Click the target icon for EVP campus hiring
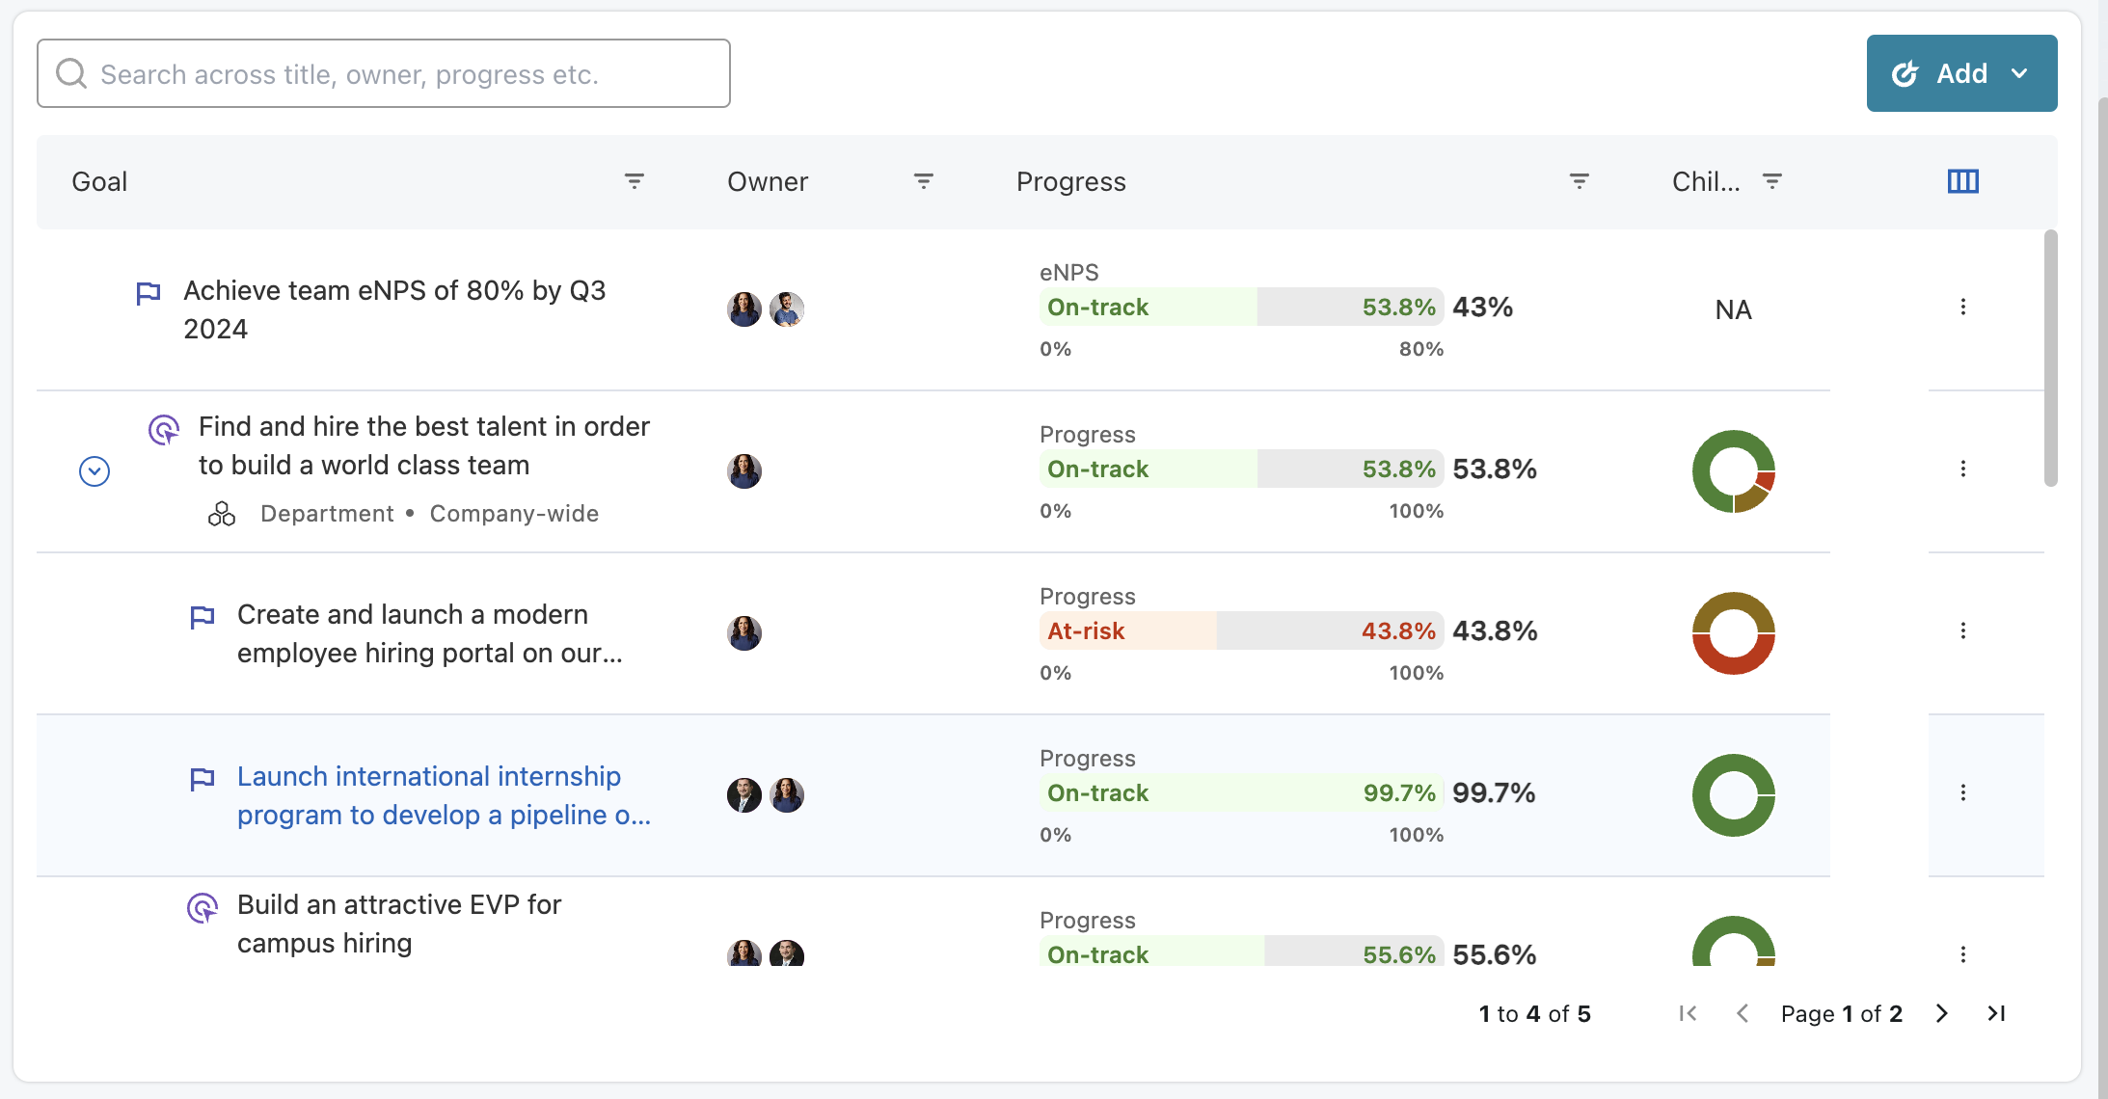The height and width of the screenshot is (1099, 2108). tap(202, 907)
